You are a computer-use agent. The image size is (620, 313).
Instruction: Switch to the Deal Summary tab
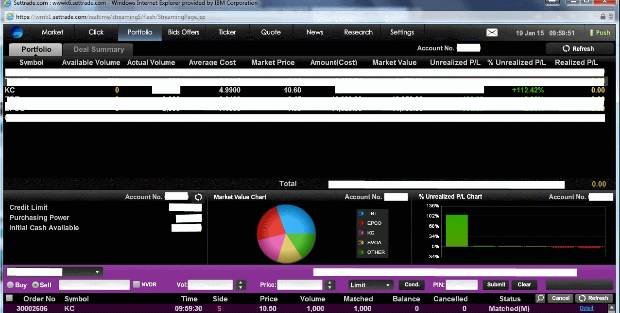click(99, 49)
